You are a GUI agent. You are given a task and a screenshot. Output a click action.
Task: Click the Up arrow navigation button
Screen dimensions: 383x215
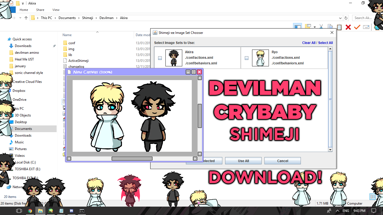[26, 18]
